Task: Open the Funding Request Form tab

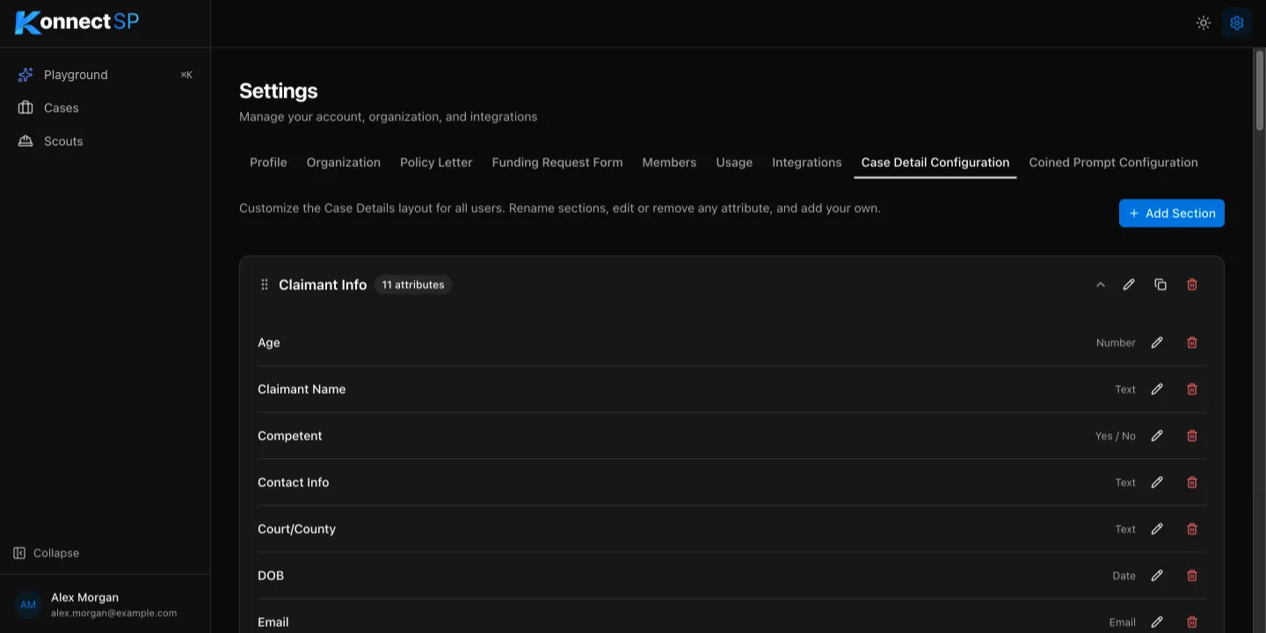Action: coord(557,163)
